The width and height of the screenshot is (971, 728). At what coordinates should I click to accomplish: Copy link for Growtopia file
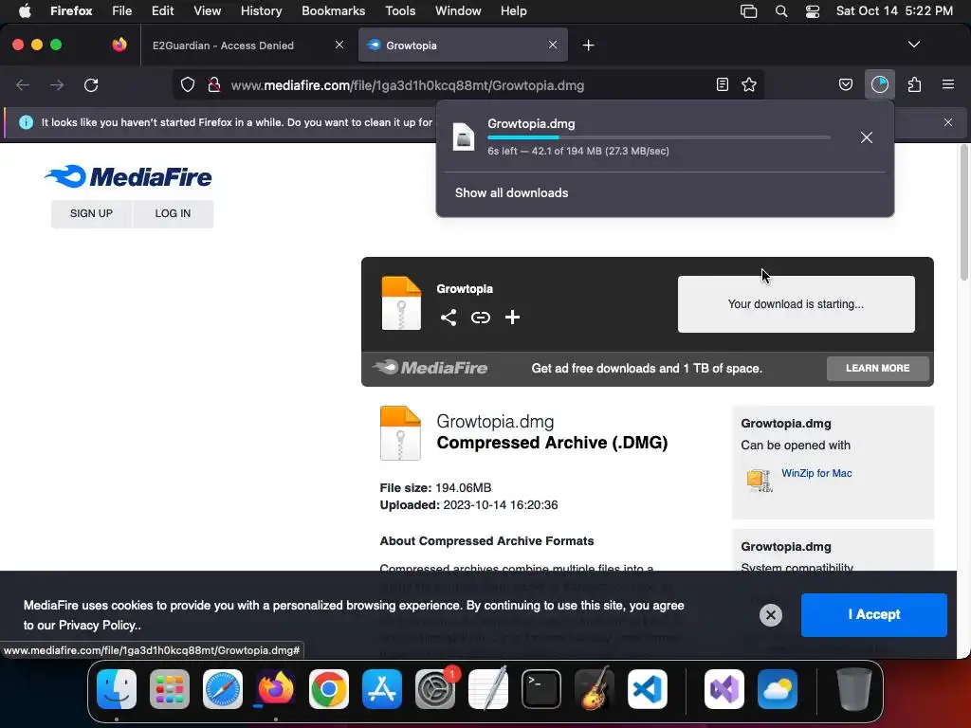tap(481, 318)
